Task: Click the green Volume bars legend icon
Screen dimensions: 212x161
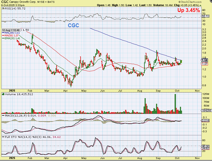Action: [x=3, y=94]
